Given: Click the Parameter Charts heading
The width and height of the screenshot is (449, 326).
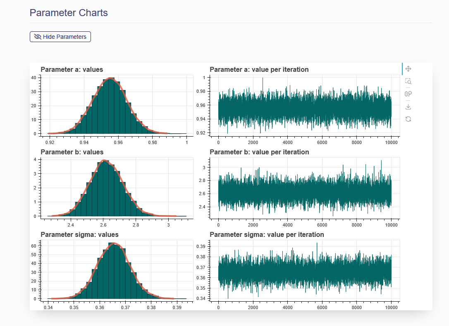Looking at the screenshot, I should [x=69, y=13].
